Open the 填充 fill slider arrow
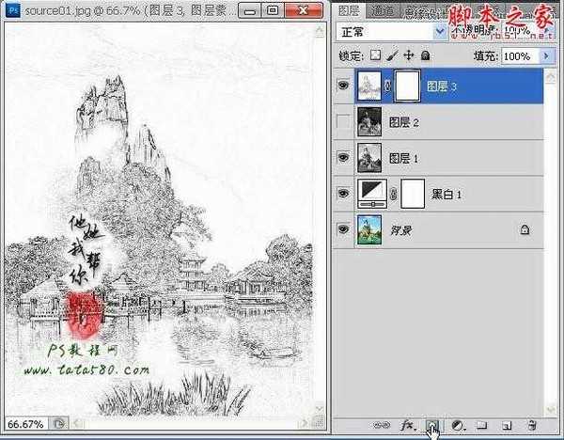The height and width of the screenshot is (440, 564). (546, 55)
